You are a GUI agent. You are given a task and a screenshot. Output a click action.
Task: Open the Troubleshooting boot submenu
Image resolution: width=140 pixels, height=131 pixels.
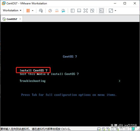(33, 81)
